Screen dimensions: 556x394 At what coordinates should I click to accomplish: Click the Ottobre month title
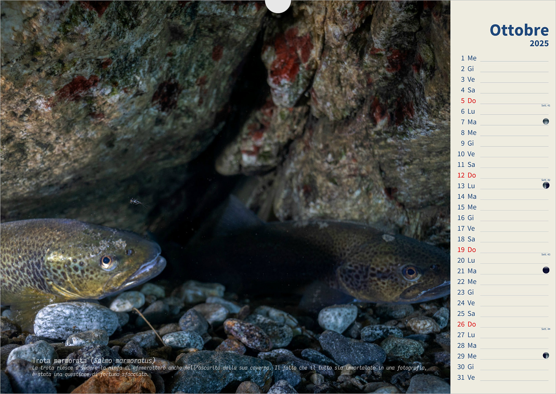(519, 30)
